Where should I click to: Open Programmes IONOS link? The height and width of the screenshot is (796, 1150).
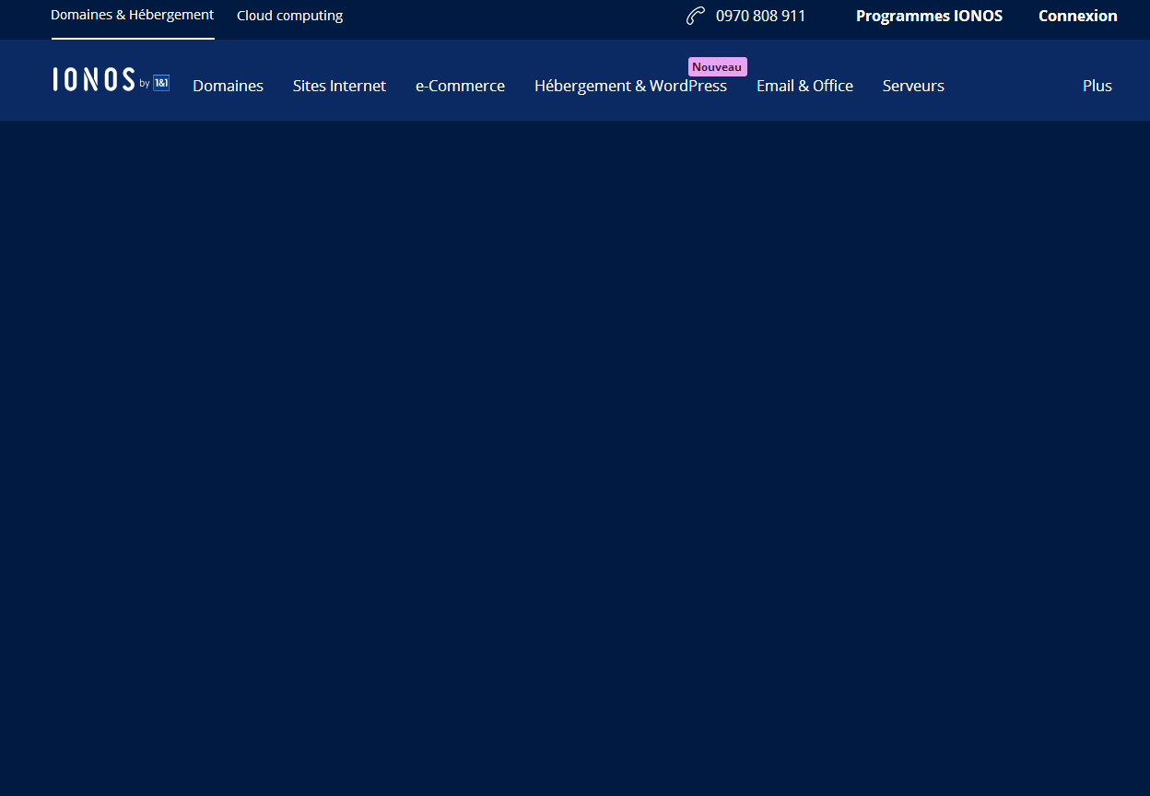tap(929, 16)
